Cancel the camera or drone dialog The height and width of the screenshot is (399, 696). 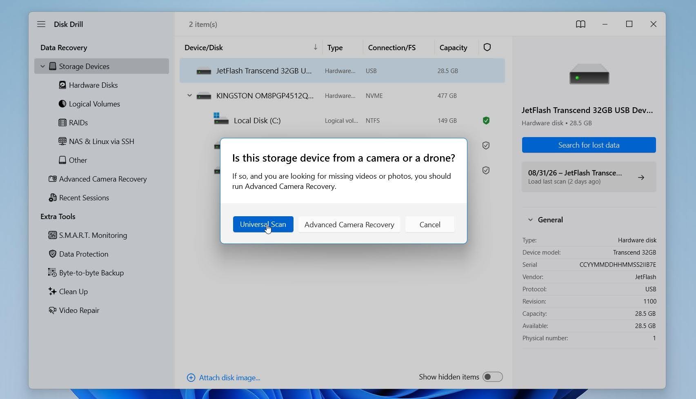(430, 224)
